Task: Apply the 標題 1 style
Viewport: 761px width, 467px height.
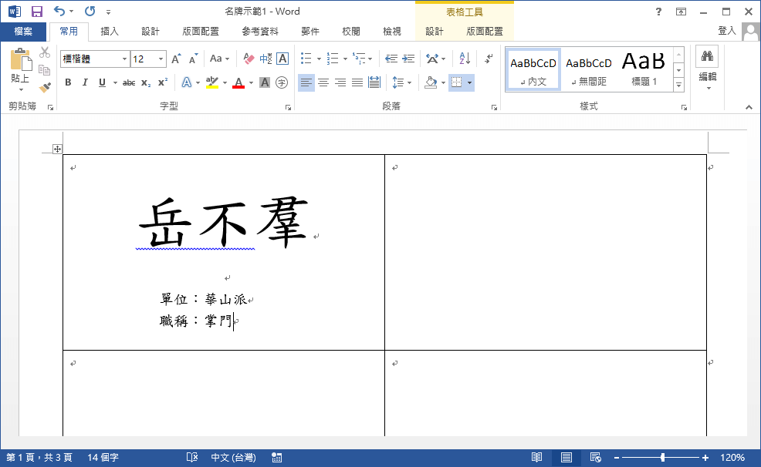Action: coord(644,69)
